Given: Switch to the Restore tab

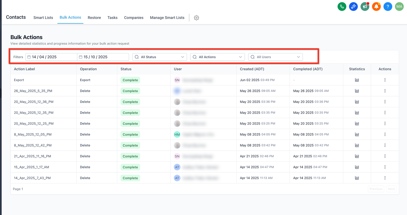Looking at the screenshot, I should click(94, 18).
